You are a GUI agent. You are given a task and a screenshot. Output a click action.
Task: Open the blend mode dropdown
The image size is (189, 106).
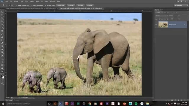click(162, 16)
